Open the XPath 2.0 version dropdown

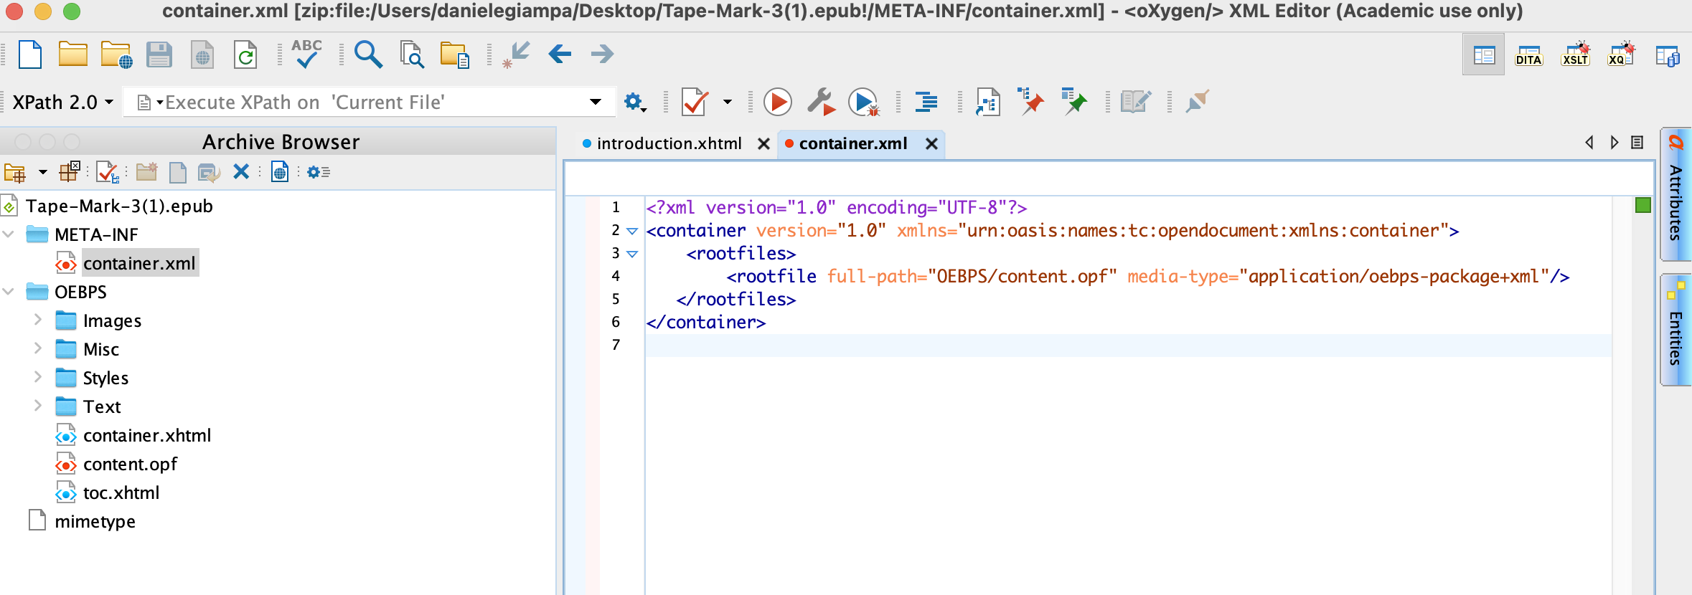tap(63, 103)
